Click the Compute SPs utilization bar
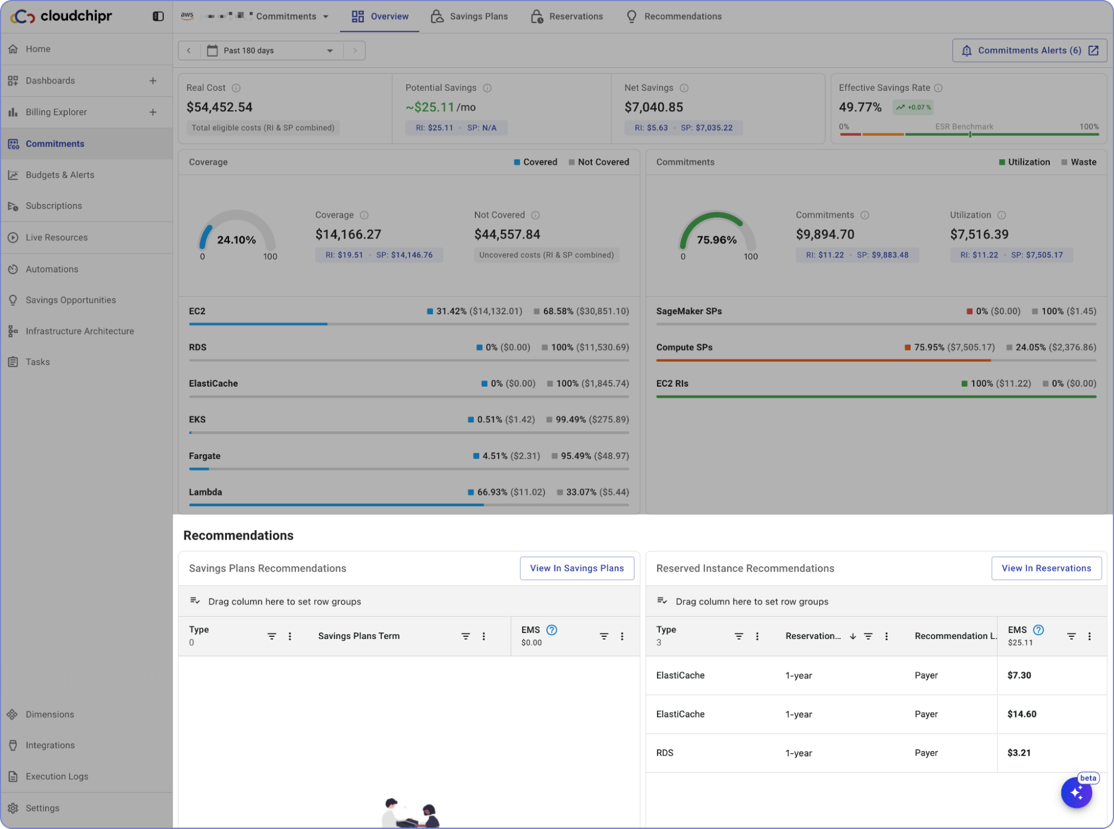Viewport: 1114px width, 829px height. [x=823, y=360]
